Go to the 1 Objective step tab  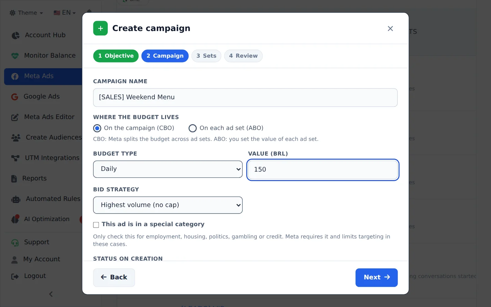coord(116,56)
